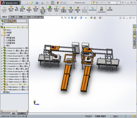Open the Exploded View tool
Viewport: 137px width, 118px height.
78,10
